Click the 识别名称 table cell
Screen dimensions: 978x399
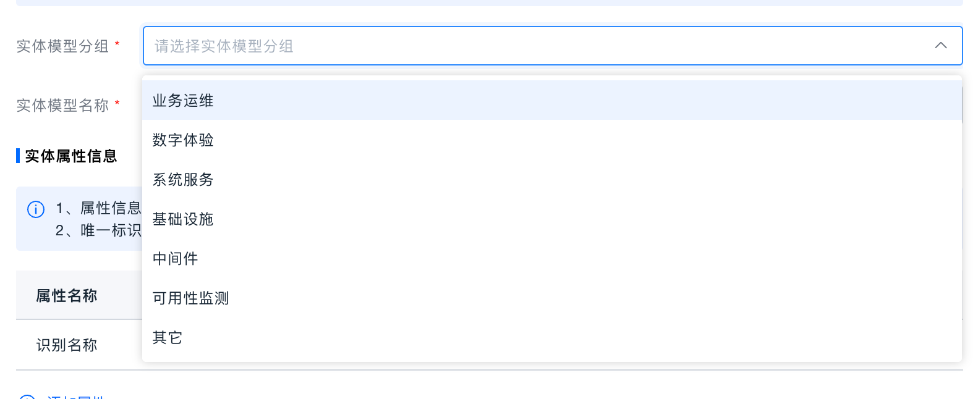coord(67,345)
